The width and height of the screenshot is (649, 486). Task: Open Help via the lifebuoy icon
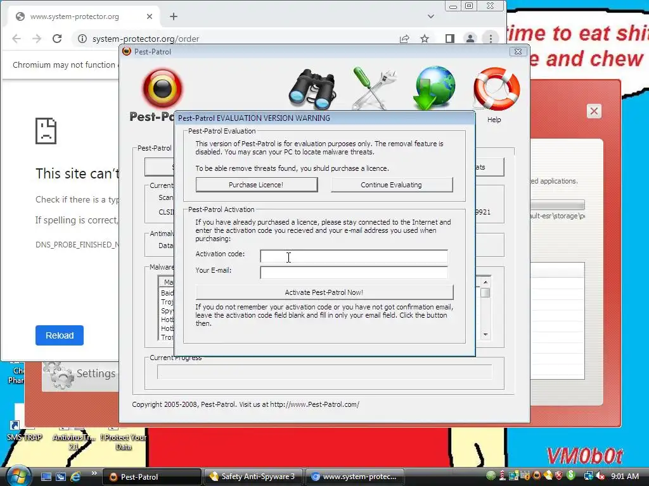point(496,89)
